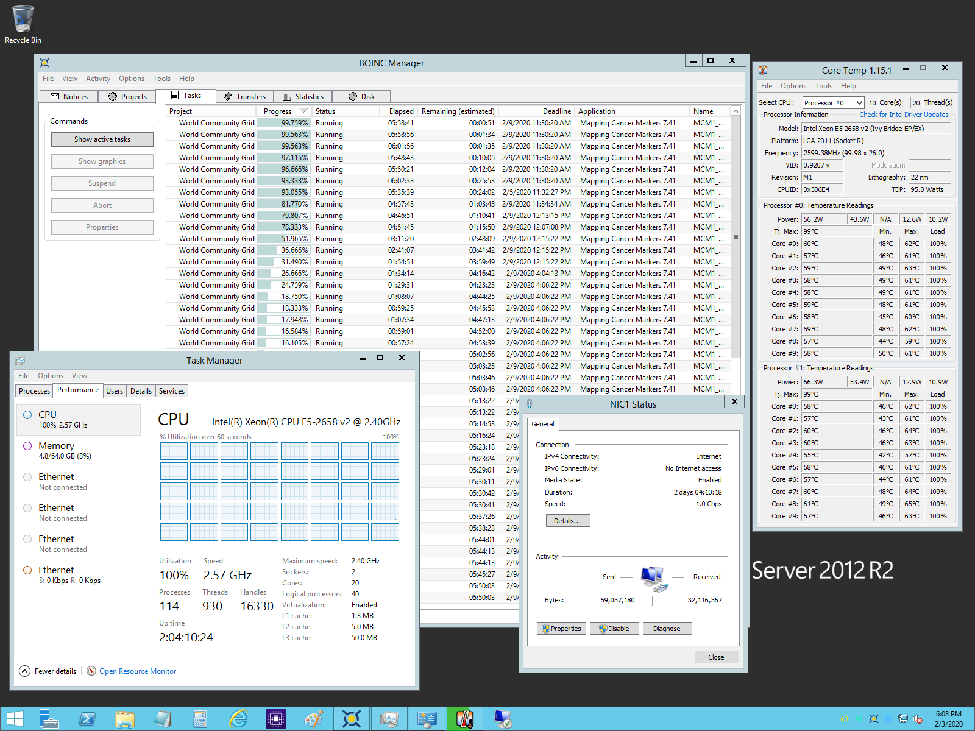This screenshot has height=731, width=975.
Task: Open File Explorer from the taskbar
Action: point(124,719)
